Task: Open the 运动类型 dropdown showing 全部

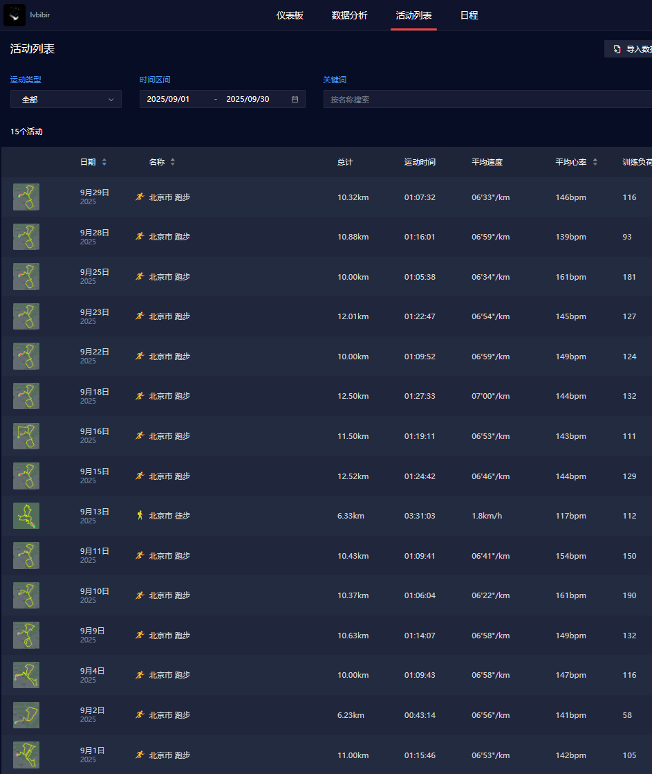Action: pos(66,100)
